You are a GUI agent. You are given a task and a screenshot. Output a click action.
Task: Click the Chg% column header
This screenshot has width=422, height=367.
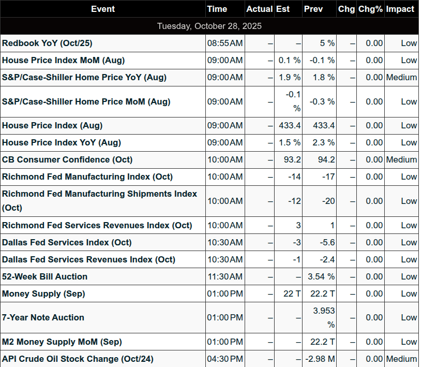[370, 9]
